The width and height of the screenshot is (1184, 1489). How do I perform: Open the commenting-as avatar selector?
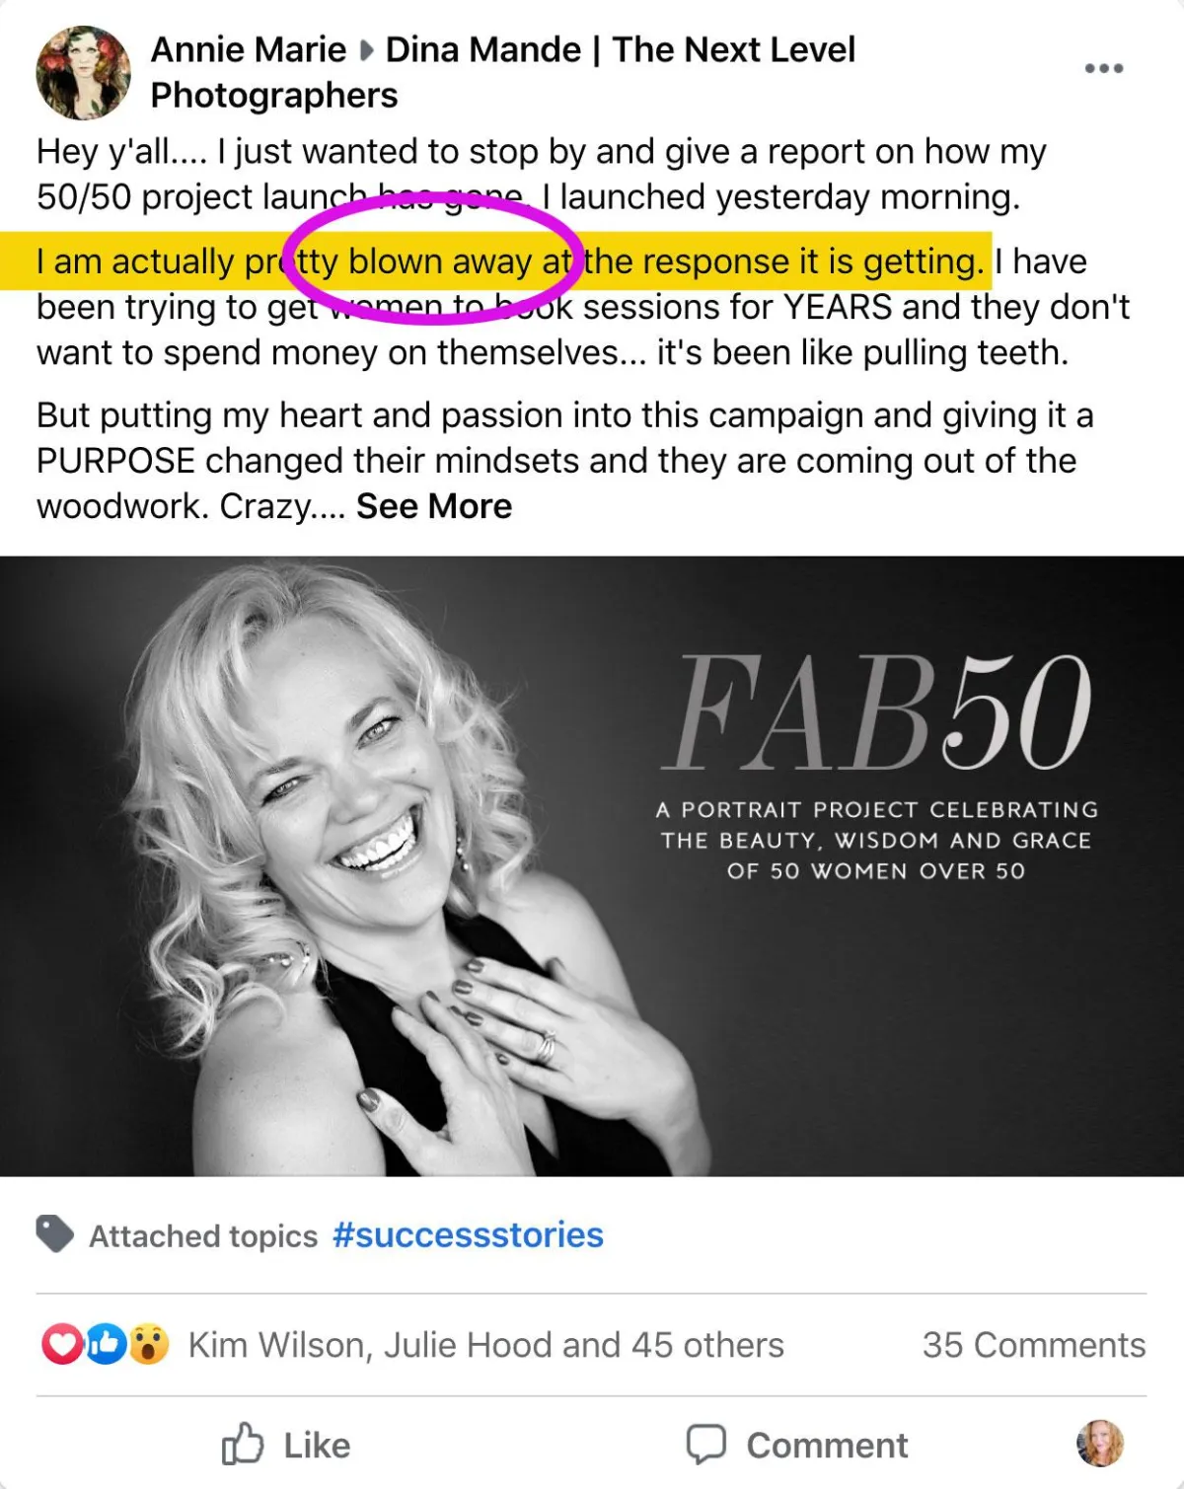[x=1099, y=1444]
